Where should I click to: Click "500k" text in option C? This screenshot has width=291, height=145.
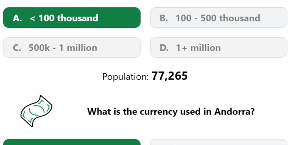coord(39,48)
